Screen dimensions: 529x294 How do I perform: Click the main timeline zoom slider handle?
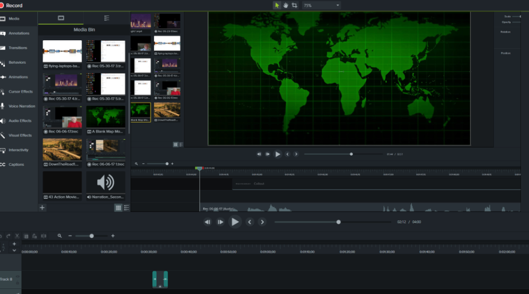91,236
